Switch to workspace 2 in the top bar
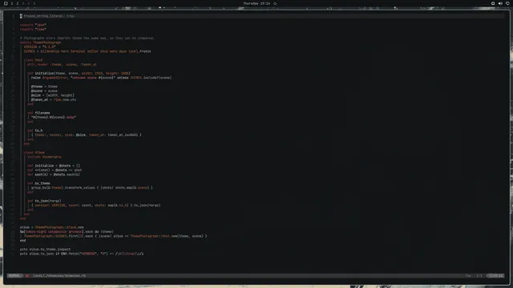The width and height of the screenshot is (513, 288). click(x=18, y=3)
